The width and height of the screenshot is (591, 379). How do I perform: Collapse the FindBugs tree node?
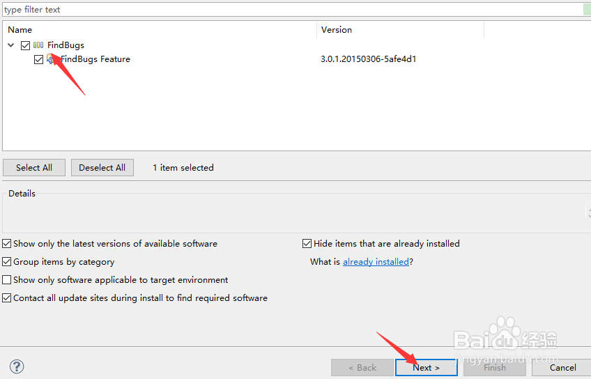(x=11, y=45)
